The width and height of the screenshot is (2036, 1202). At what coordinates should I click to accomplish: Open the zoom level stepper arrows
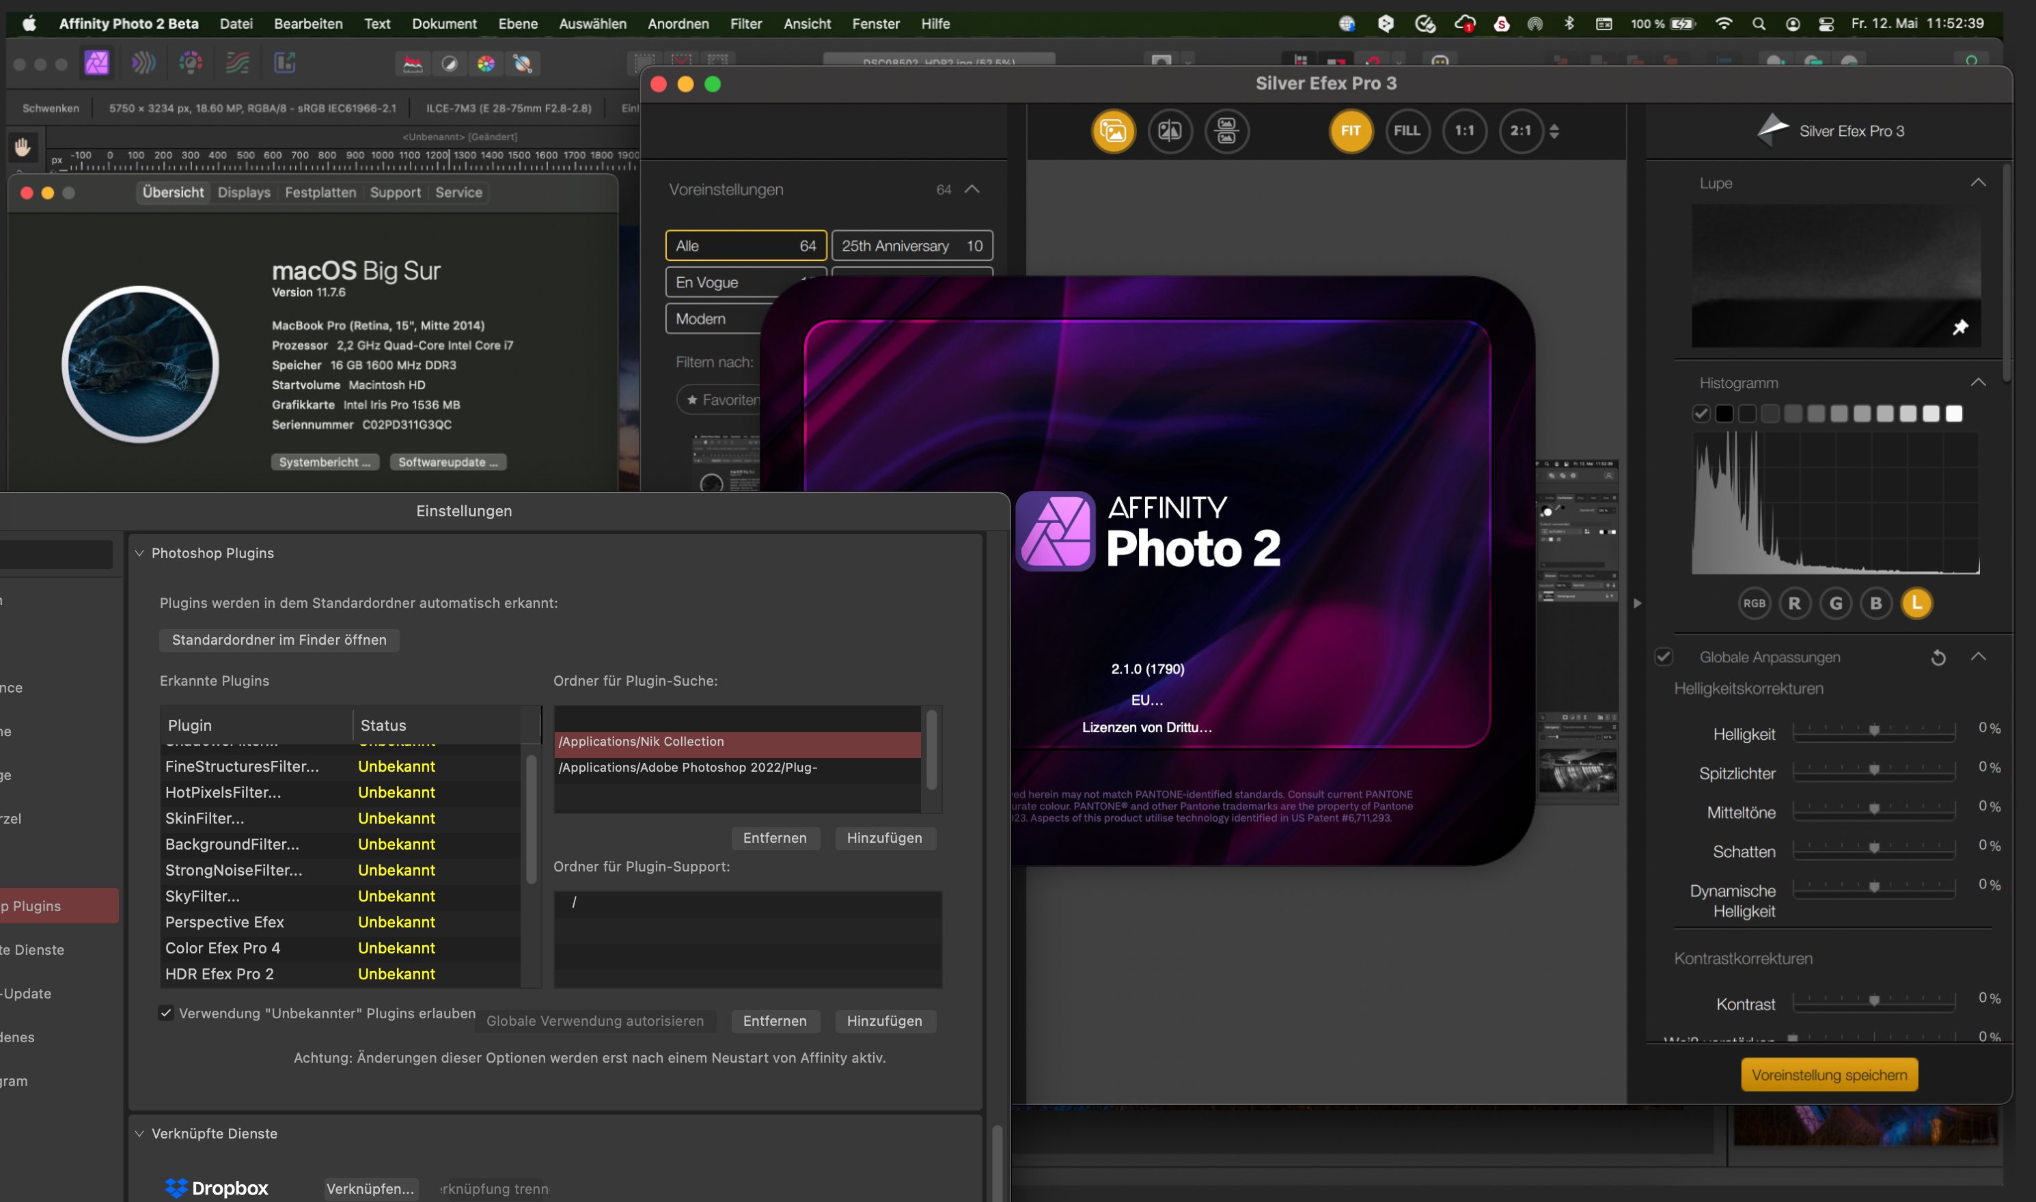[x=1553, y=131]
